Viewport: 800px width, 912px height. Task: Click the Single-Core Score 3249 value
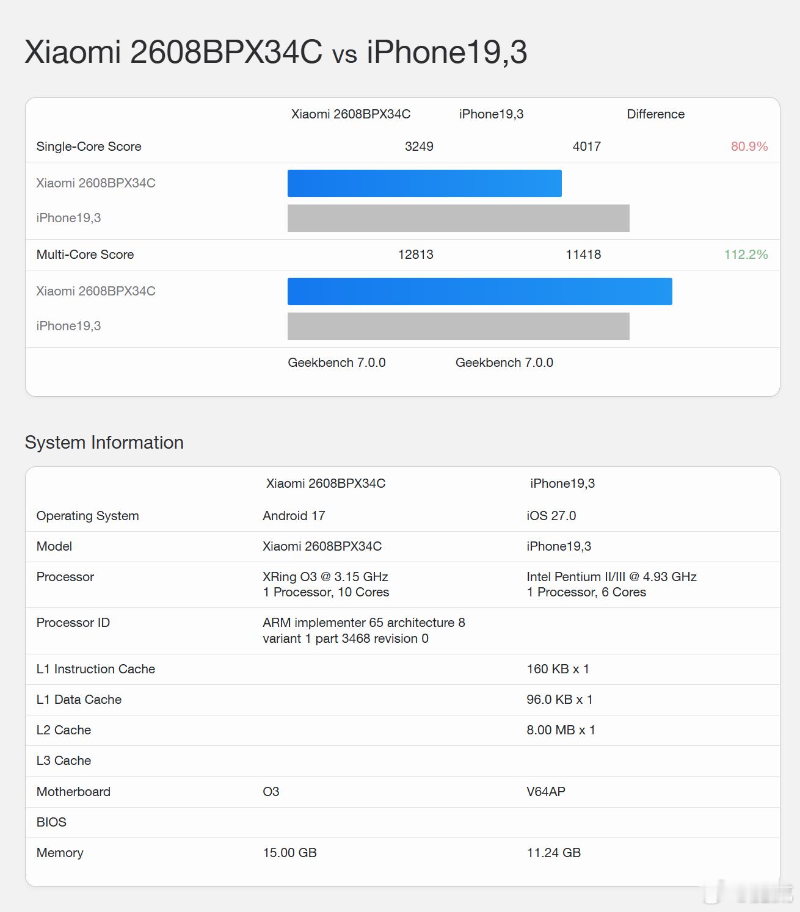click(x=419, y=147)
